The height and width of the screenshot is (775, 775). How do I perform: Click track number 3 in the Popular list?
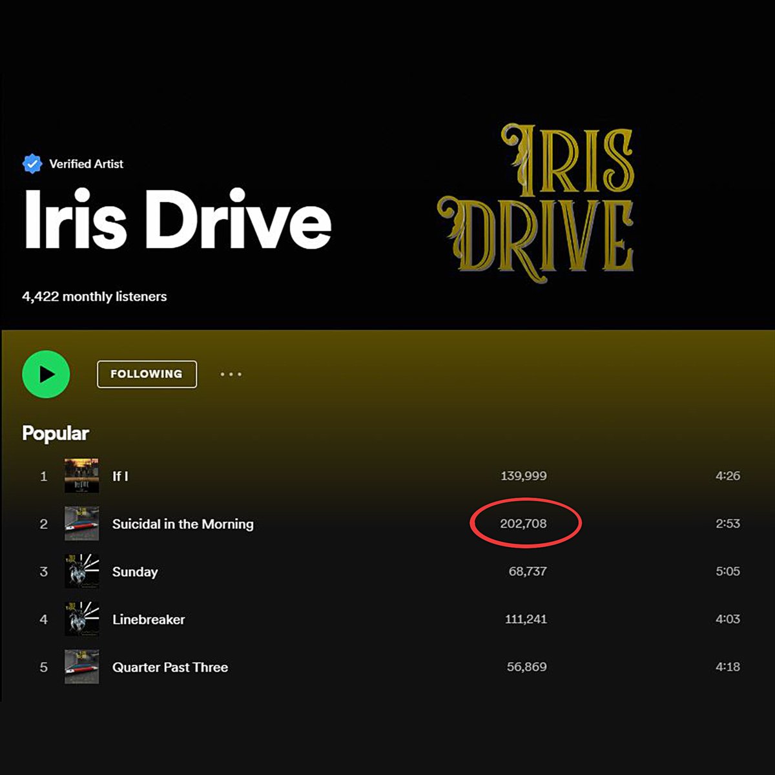(43, 572)
